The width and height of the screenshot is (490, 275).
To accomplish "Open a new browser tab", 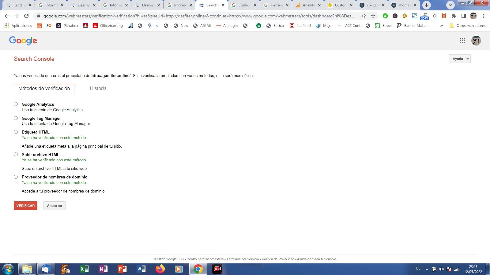I will pos(426,5).
